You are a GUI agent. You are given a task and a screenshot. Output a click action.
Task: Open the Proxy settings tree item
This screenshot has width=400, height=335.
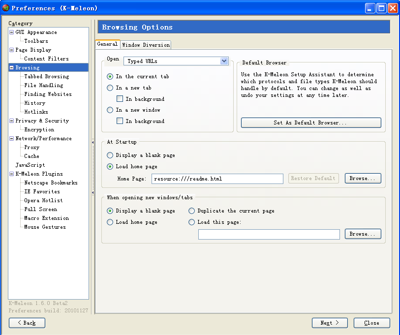click(31, 148)
